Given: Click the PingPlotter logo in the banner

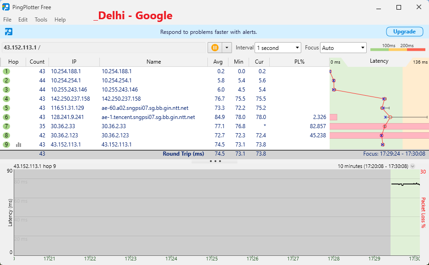Looking at the screenshot, I should click(x=9, y=32).
